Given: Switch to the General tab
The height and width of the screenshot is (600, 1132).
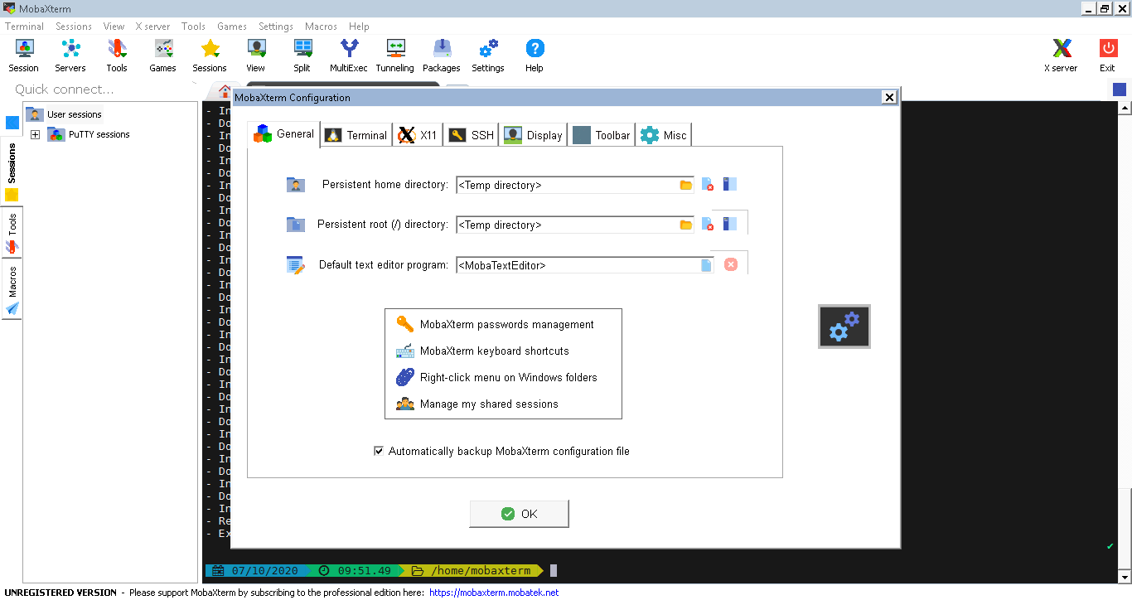Looking at the screenshot, I should [284, 133].
